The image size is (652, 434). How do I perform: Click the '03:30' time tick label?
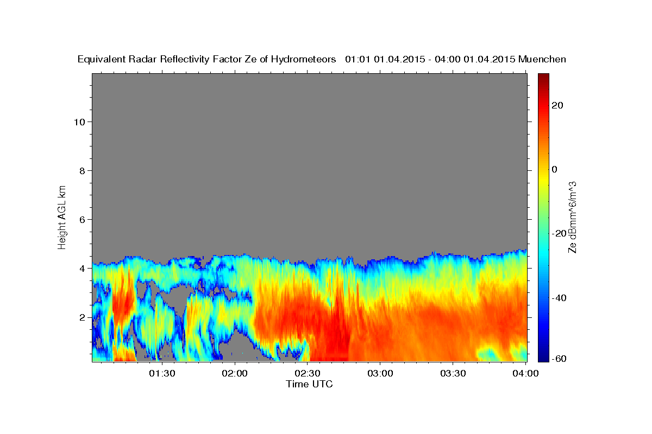(x=453, y=374)
